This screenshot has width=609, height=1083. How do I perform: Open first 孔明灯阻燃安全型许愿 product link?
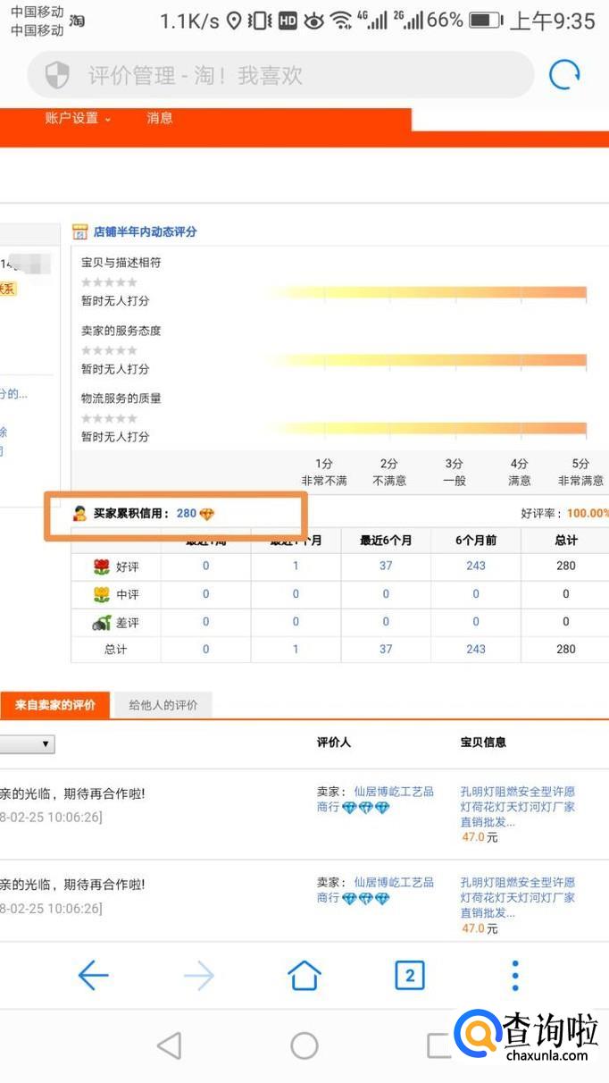coord(518,806)
